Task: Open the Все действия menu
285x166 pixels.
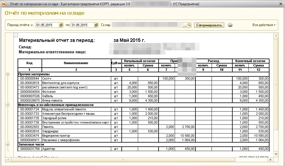Action: 264,25
